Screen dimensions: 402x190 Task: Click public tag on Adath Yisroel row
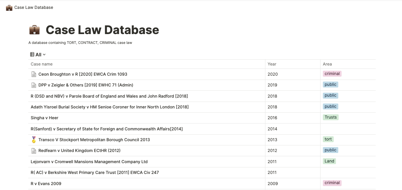330,106
